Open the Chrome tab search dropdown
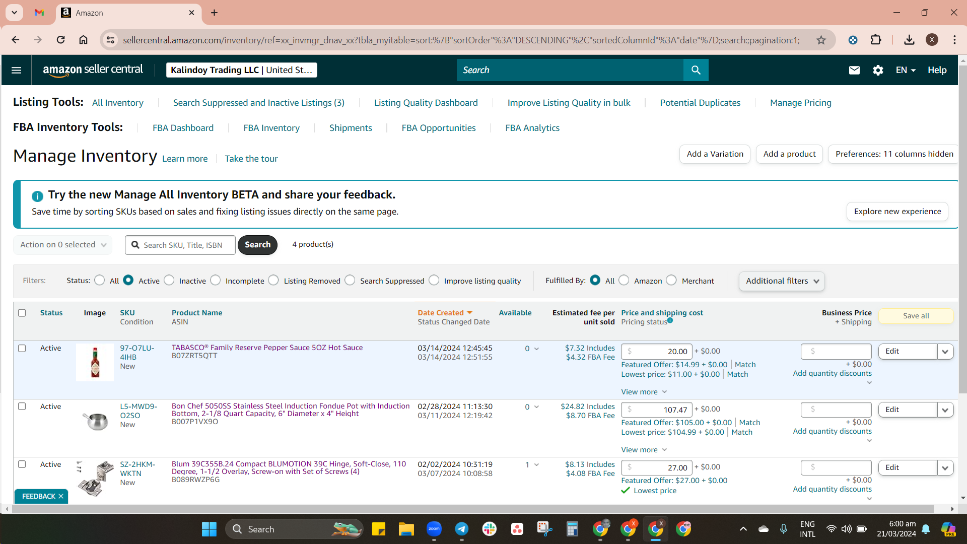Image resolution: width=967 pixels, height=544 pixels. pos(14,13)
